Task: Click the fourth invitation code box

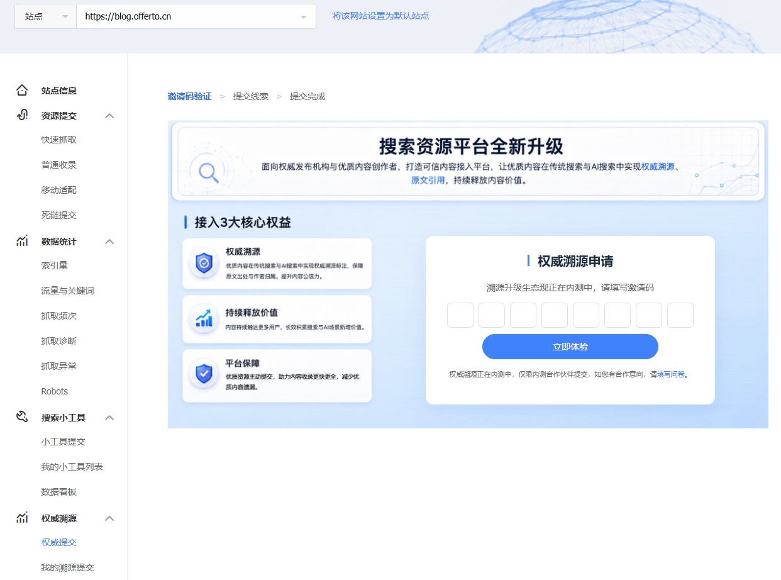Action: click(555, 315)
